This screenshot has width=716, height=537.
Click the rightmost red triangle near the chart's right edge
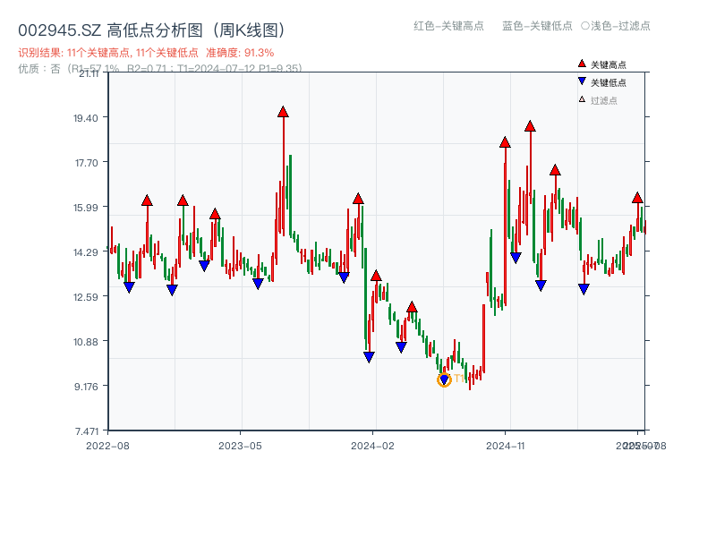coord(639,197)
